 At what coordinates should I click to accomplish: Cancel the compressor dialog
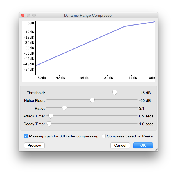pyautogui.click(x=120, y=145)
